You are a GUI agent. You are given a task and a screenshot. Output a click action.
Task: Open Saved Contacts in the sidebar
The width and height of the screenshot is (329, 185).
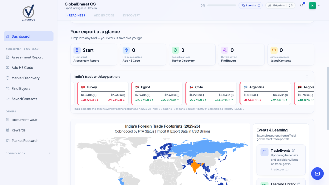pos(29,99)
